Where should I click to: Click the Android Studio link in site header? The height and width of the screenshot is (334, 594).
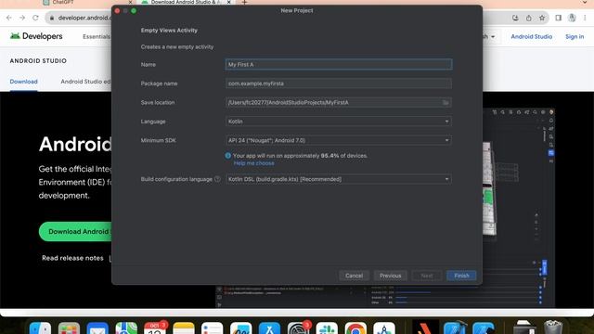(532, 37)
